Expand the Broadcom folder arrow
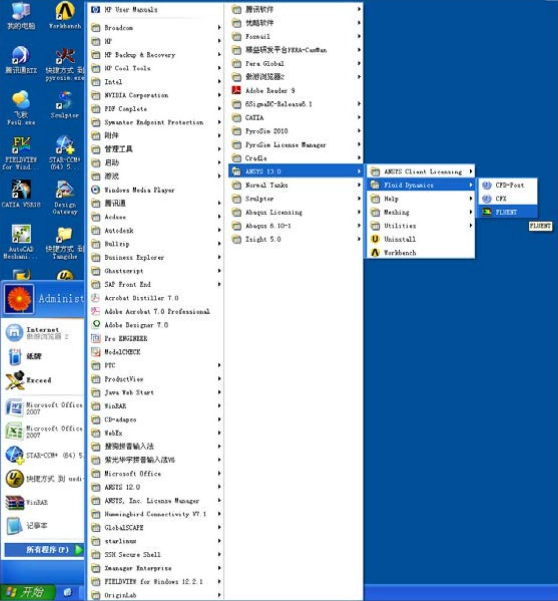 219,27
